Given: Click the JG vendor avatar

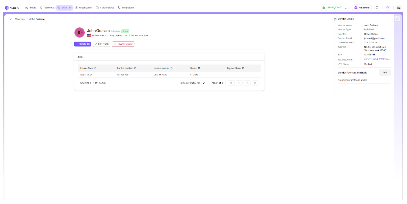Looking at the screenshot, I should pos(79,33).
